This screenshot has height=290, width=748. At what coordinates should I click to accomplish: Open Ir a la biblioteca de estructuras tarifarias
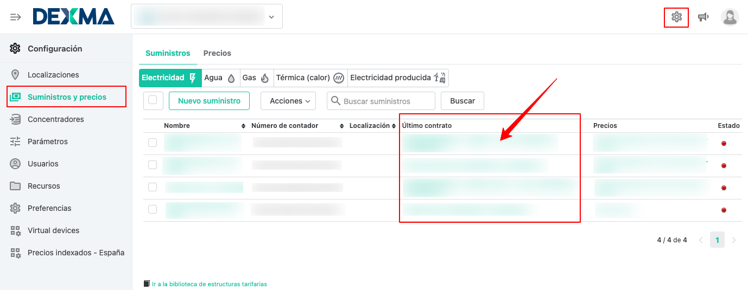[209, 284]
